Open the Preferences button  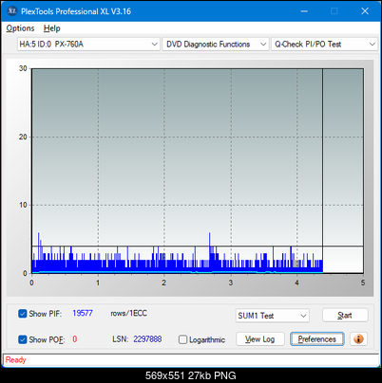coord(317,339)
